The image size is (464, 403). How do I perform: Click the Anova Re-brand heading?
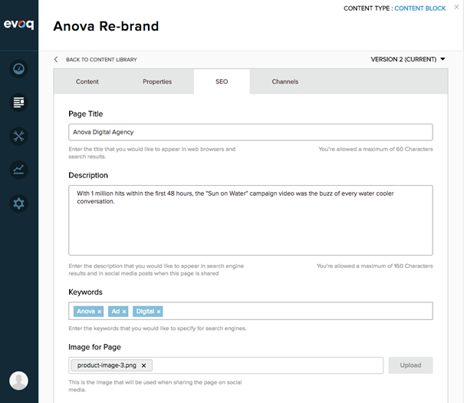coord(106,26)
